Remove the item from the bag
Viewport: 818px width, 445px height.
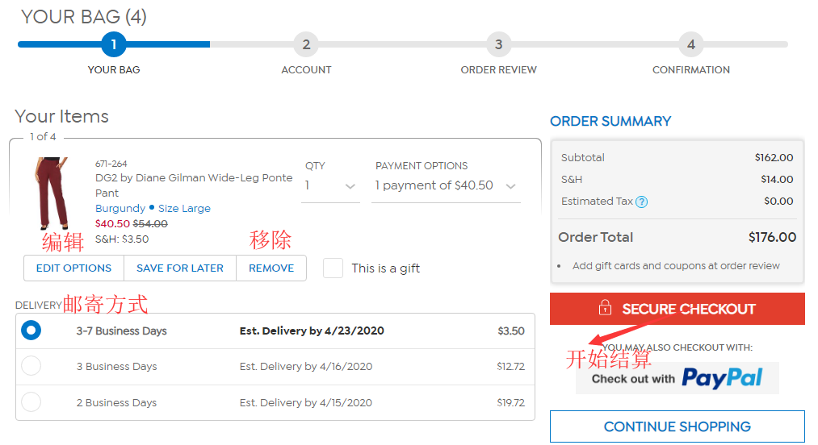271,268
